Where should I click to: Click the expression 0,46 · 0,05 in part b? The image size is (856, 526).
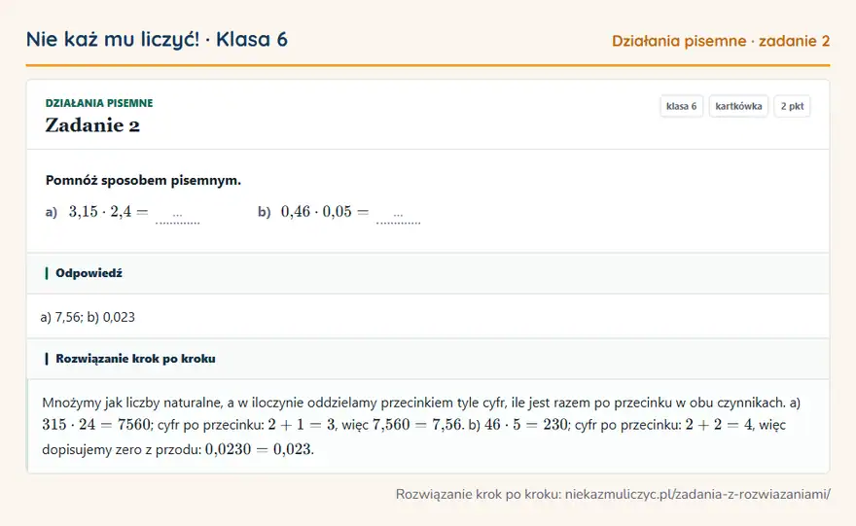(x=316, y=212)
